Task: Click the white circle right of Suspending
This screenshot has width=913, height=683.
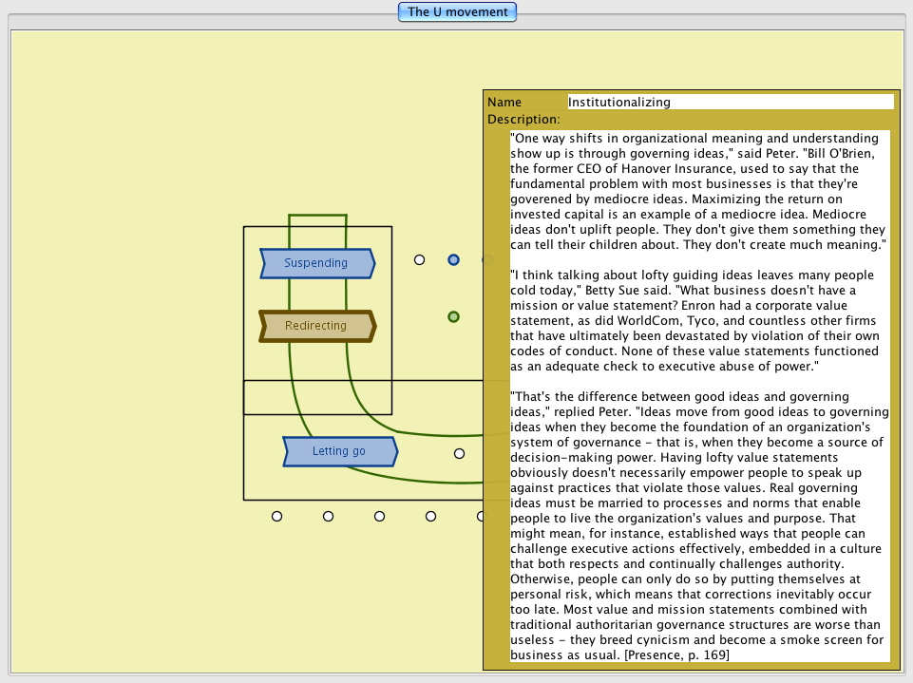Action: (419, 259)
